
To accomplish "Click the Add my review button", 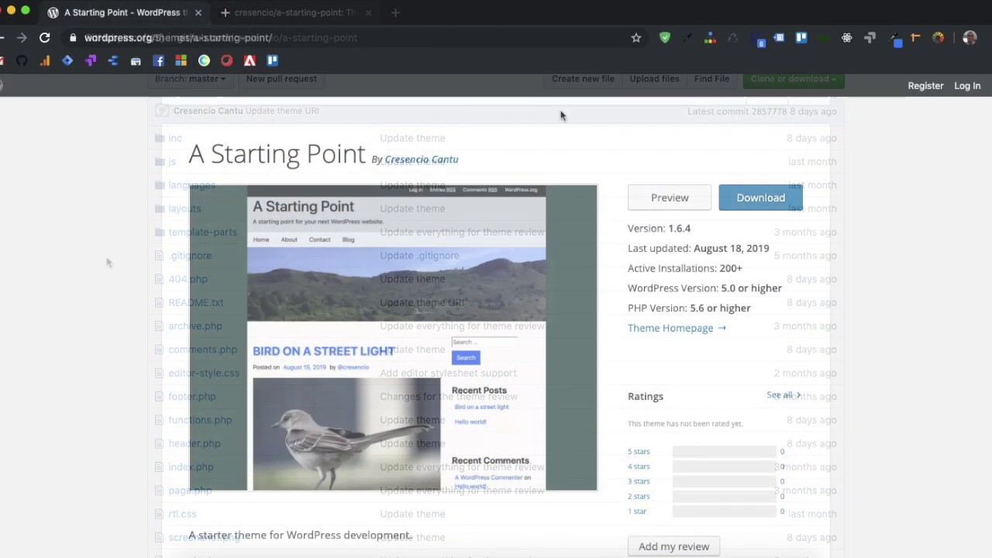I will click(673, 546).
